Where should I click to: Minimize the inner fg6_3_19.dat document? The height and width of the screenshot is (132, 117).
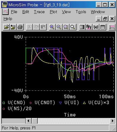[x=99, y=19]
